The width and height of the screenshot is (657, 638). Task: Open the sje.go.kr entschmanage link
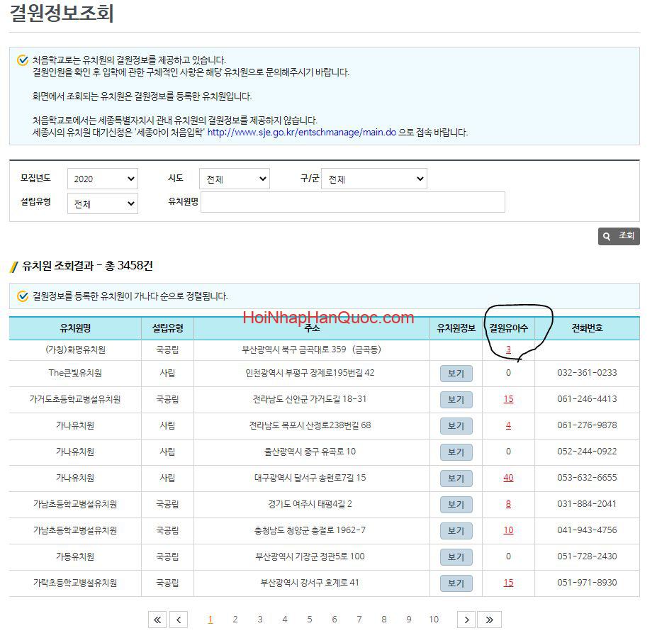pos(301,133)
